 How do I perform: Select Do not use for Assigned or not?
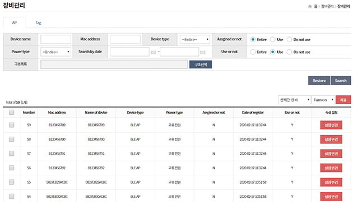[x=289, y=39]
